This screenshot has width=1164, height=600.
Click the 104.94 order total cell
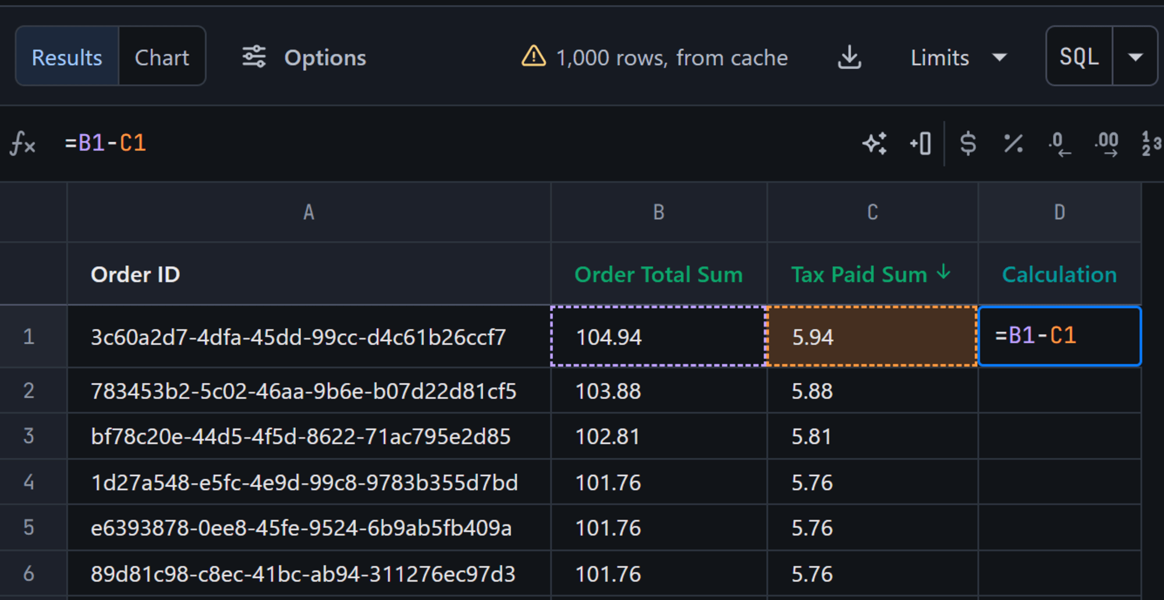(659, 337)
